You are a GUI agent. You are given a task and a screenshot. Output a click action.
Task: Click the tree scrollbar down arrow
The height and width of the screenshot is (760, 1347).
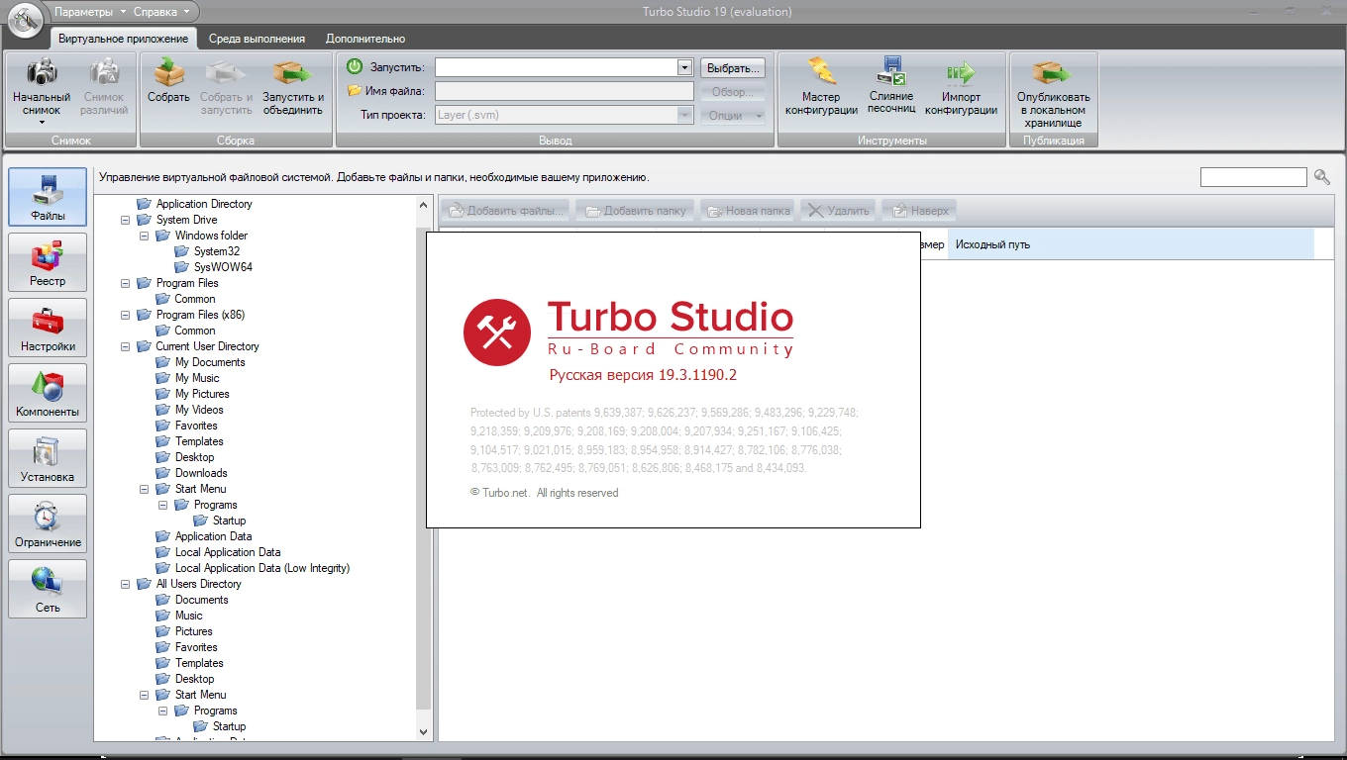point(424,732)
